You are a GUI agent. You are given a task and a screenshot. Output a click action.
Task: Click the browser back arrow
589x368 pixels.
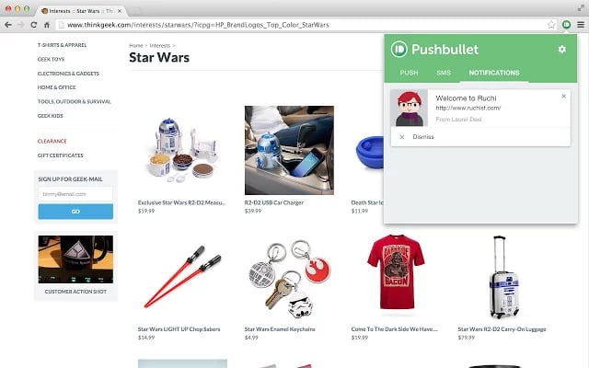pos(8,25)
